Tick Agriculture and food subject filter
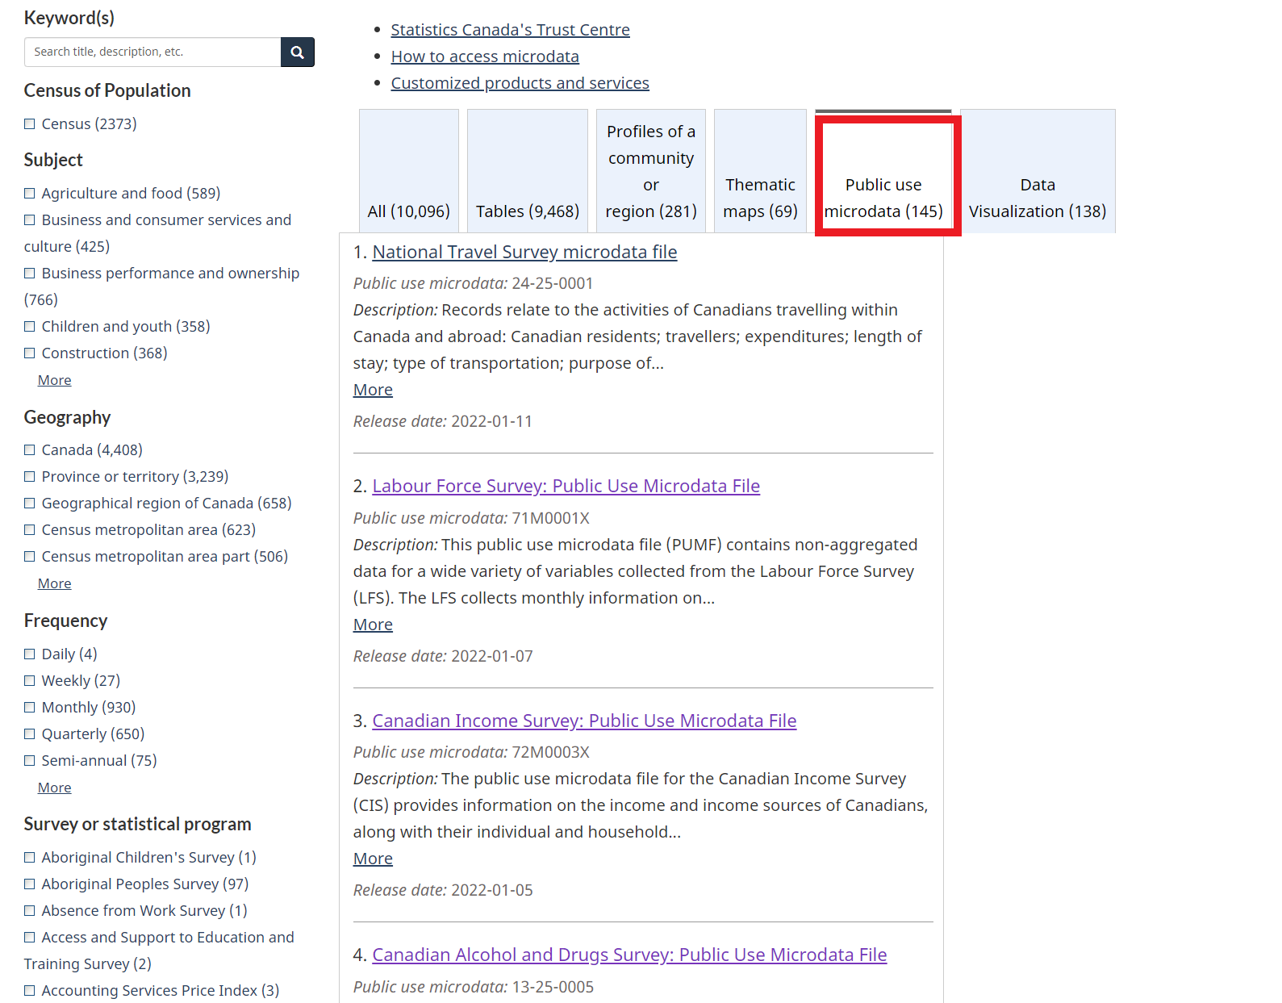 30,194
